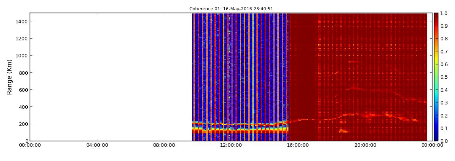455x161 pixels.
Task: Click the colorbar 0.1 label
Action: tap(444, 128)
